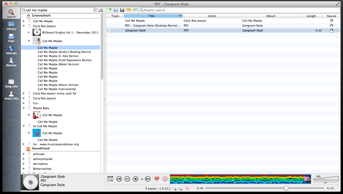Love the current track
Screen dimensions: 343x194
click(x=157, y=179)
